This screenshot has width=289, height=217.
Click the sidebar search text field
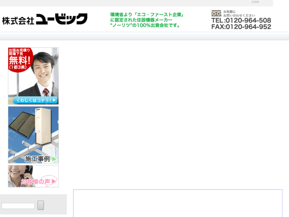18,206
